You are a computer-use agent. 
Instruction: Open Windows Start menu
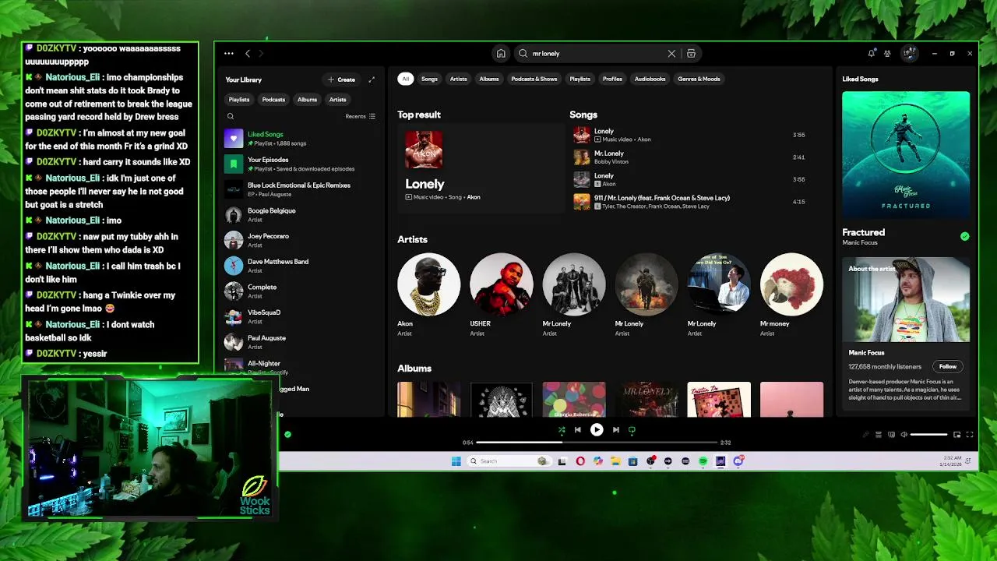456,461
